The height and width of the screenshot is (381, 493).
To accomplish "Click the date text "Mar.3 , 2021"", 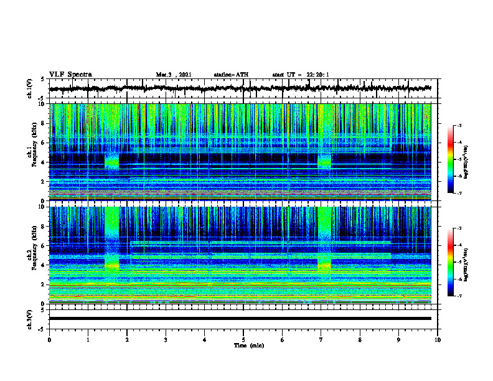I will 174,75.
